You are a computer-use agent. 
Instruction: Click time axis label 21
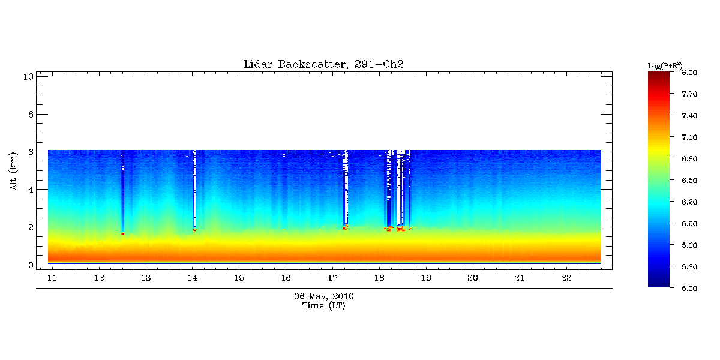[520, 278]
